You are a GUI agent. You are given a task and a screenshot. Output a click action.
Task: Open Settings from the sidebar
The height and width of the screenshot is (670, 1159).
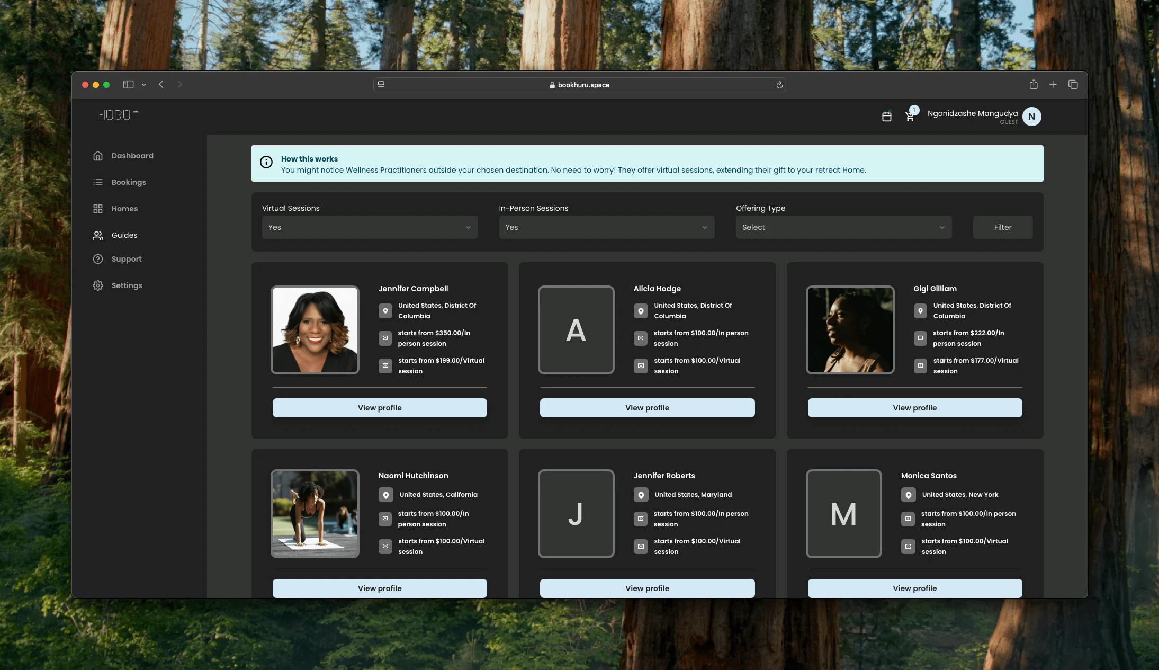127,285
